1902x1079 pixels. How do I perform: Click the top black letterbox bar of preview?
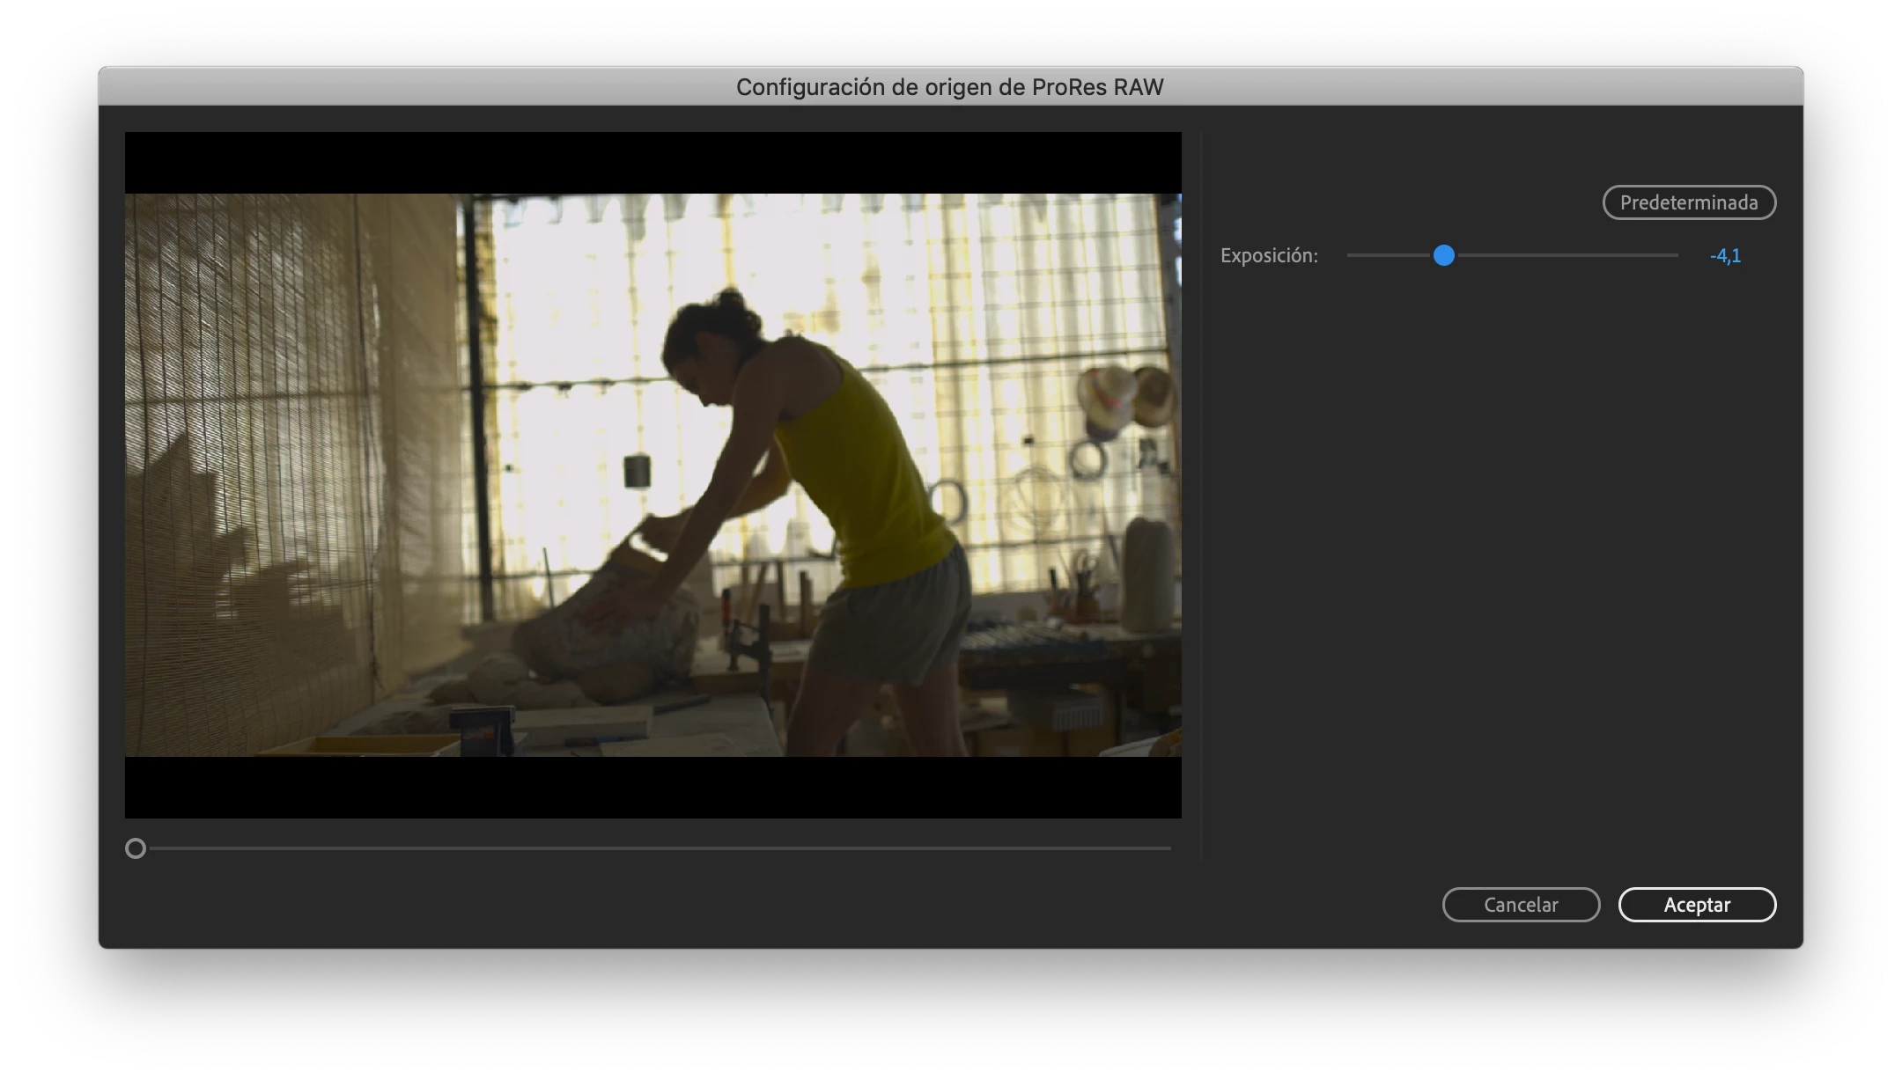[652, 163]
